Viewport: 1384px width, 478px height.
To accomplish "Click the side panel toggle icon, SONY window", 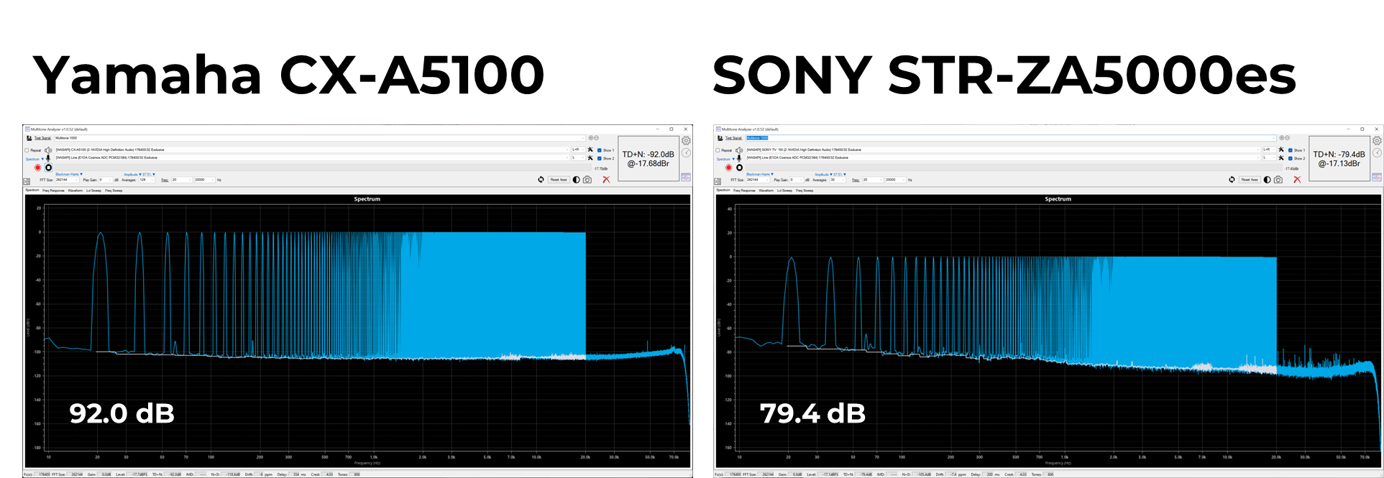I will [x=718, y=182].
